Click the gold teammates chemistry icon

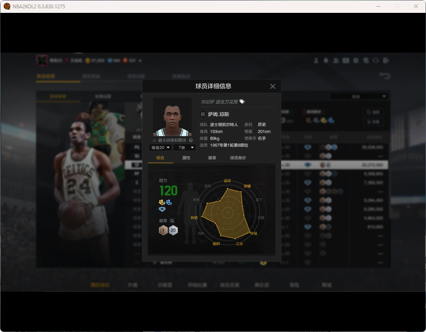pos(162,202)
